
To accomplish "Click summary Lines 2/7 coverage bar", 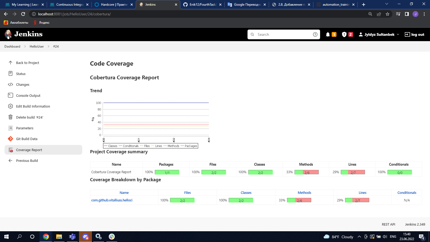I will (x=353, y=172).
